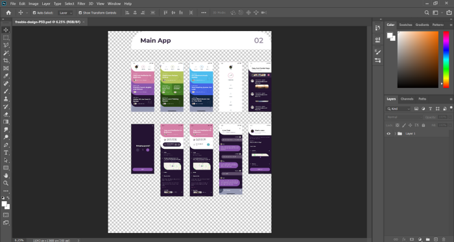Select the Hand tool
Image resolution: width=454 pixels, height=242 pixels.
coord(6,175)
